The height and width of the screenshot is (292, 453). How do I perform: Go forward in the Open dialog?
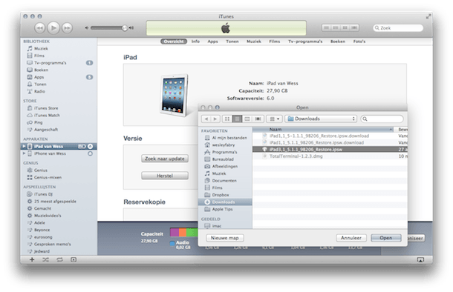[215, 119]
